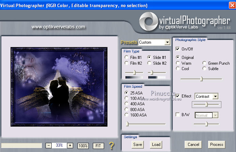Open www.optikvervelabs.com link
The image size is (236, 152).
[x=58, y=27]
